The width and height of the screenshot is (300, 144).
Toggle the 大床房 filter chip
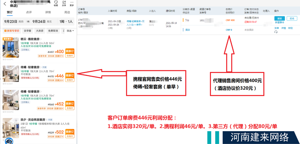coord(40,31)
